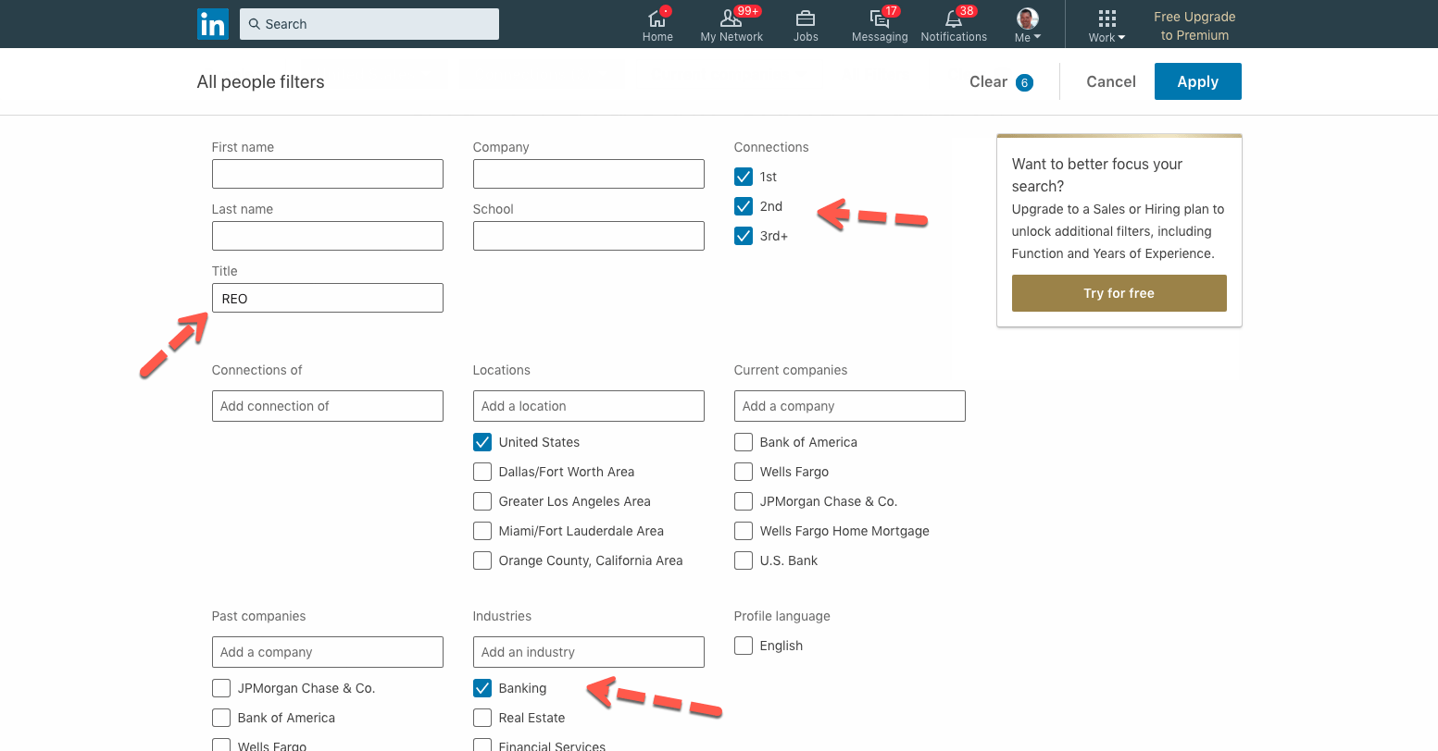The height and width of the screenshot is (751, 1438).
Task: Click Free Upgrade to Premium link
Action: [x=1194, y=26]
